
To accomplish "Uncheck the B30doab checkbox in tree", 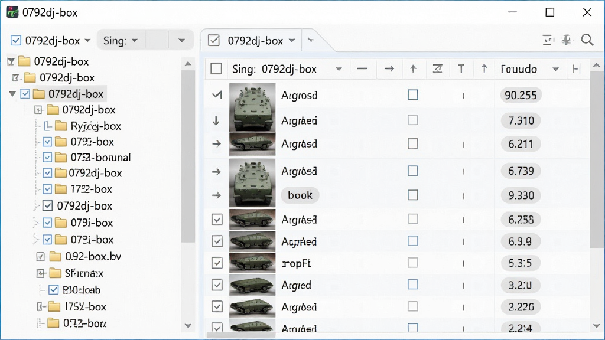I will pos(54,290).
